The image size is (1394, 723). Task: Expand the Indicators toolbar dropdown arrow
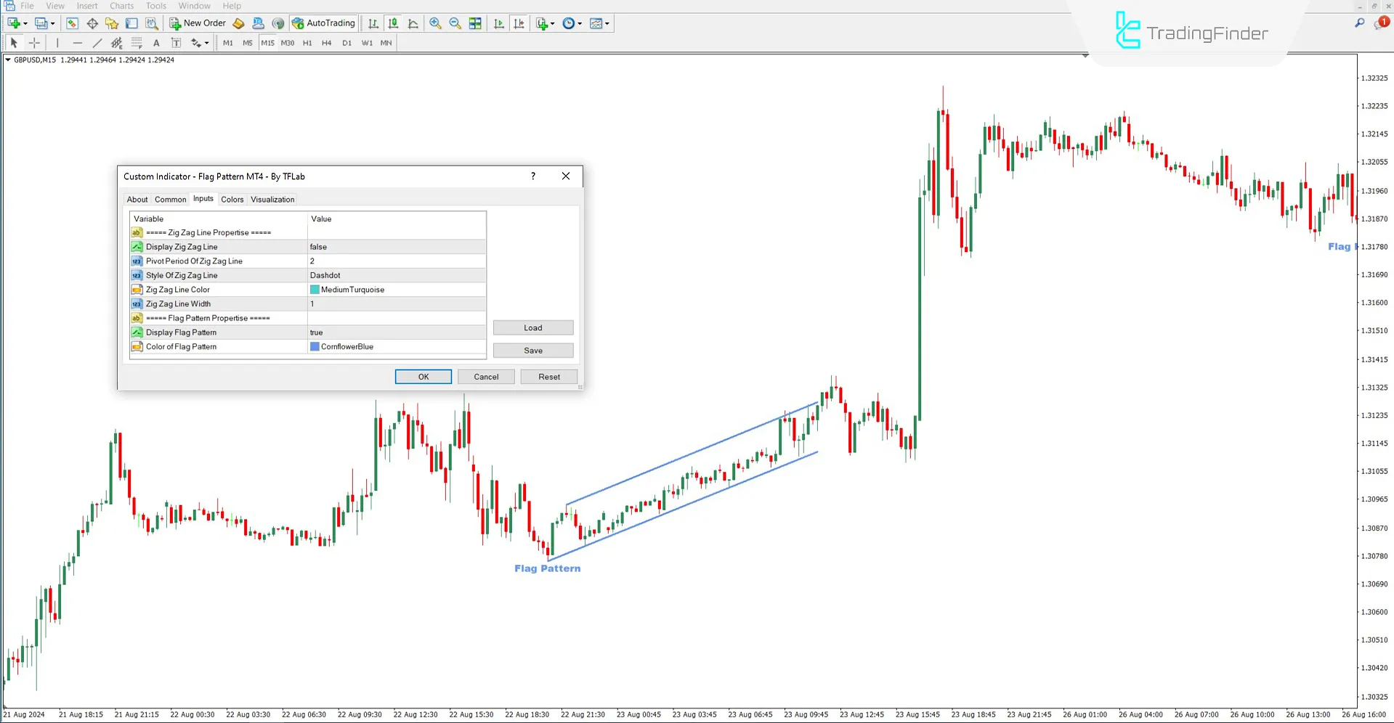[x=551, y=23]
